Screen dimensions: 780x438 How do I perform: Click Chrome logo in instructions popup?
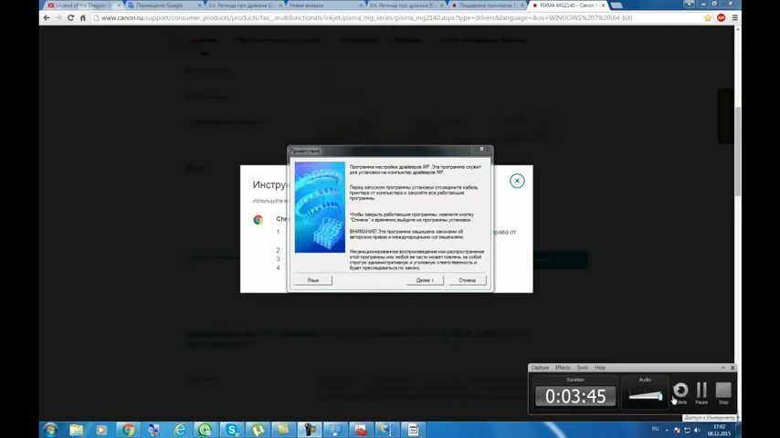click(258, 220)
